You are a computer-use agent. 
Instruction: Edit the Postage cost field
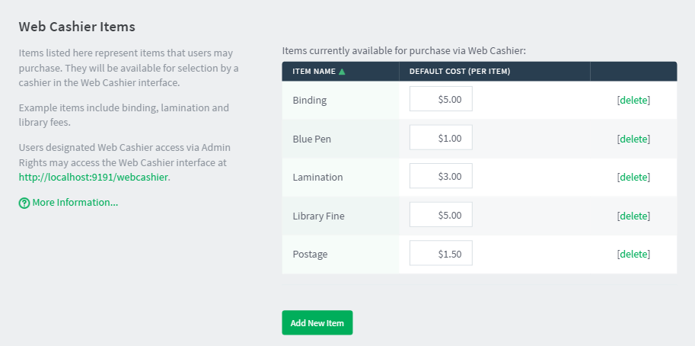tap(441, 253)
